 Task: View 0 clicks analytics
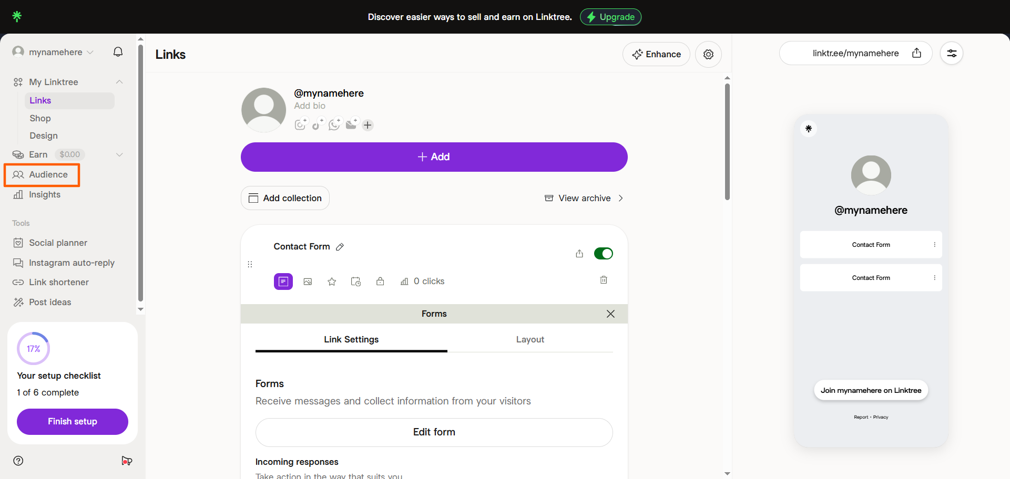422,282
